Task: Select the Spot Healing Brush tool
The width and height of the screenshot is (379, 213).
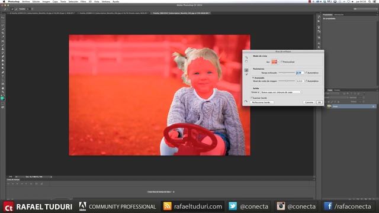Action: tap(2, 41)
